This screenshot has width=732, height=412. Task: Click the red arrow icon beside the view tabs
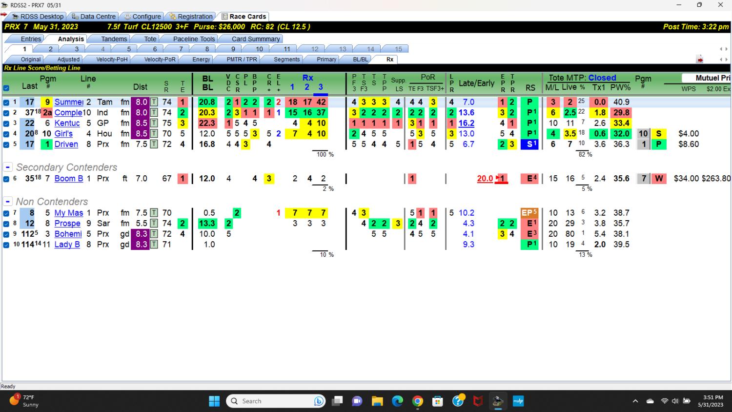coord(700,60)
